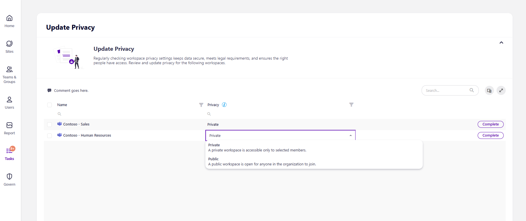Image resolution: width=526 pixels, height=221 pixels.
Task: Click the 'Comment goes here.' text
Action: 71,91
